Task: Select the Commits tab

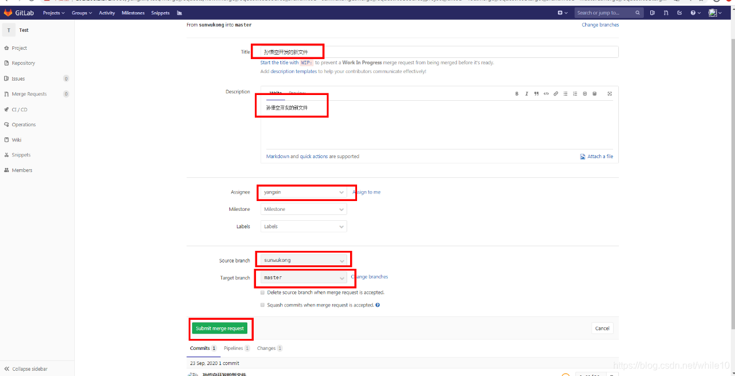Action: 203,348
